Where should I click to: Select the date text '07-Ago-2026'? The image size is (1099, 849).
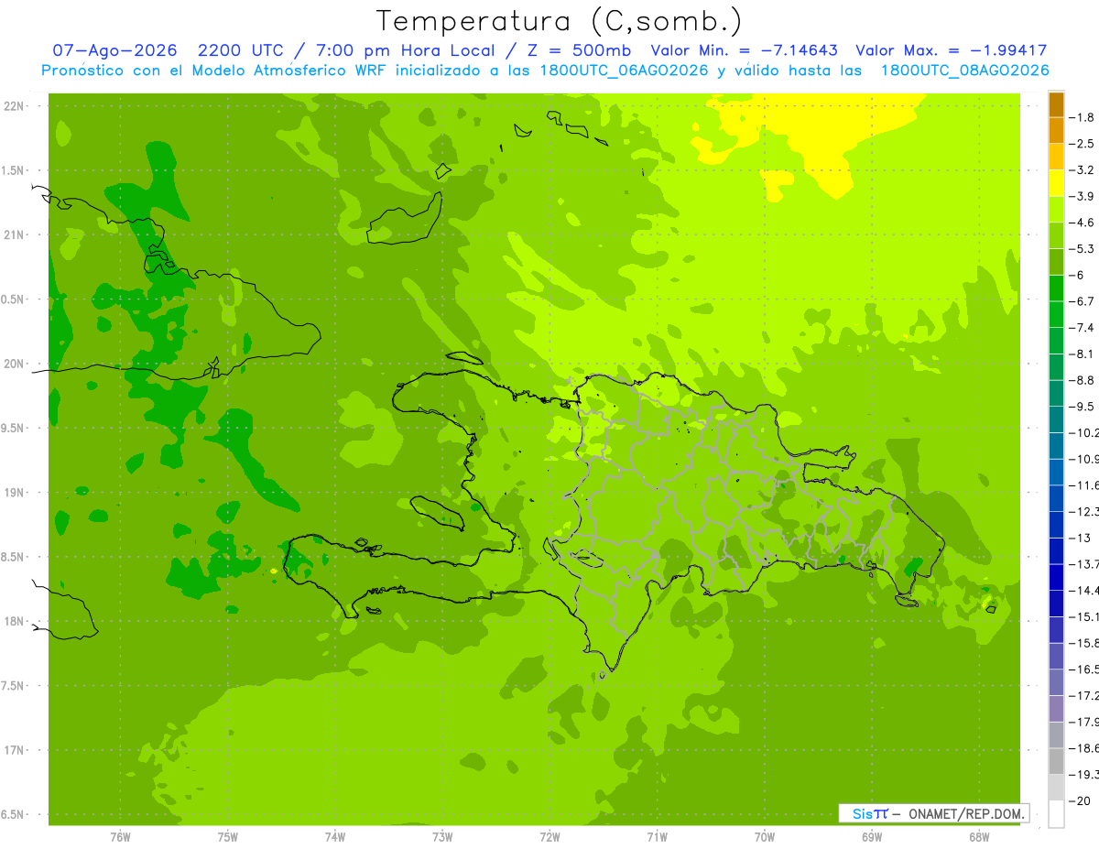[114, 50]
